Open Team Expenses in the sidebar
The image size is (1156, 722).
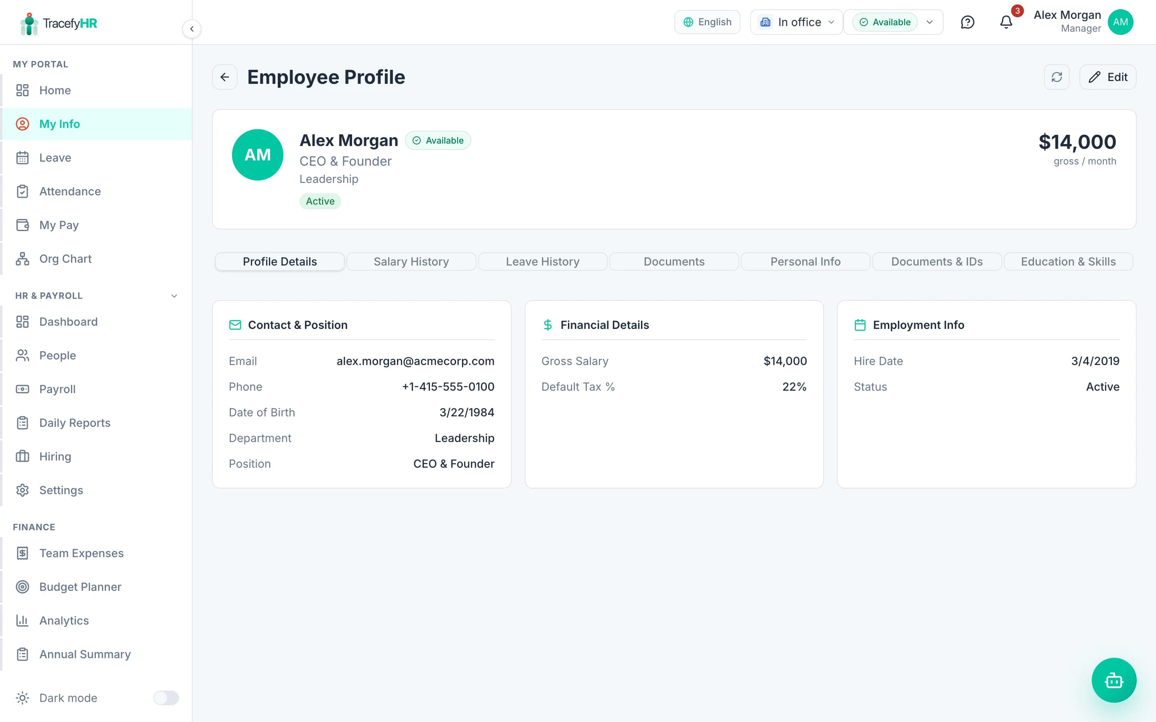tap(96, 553)
